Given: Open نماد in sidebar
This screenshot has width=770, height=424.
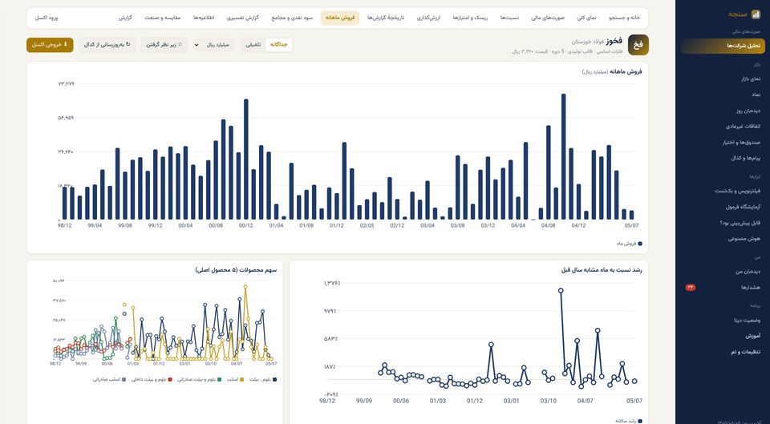Looking at the screenshot, I should [723, 95].
